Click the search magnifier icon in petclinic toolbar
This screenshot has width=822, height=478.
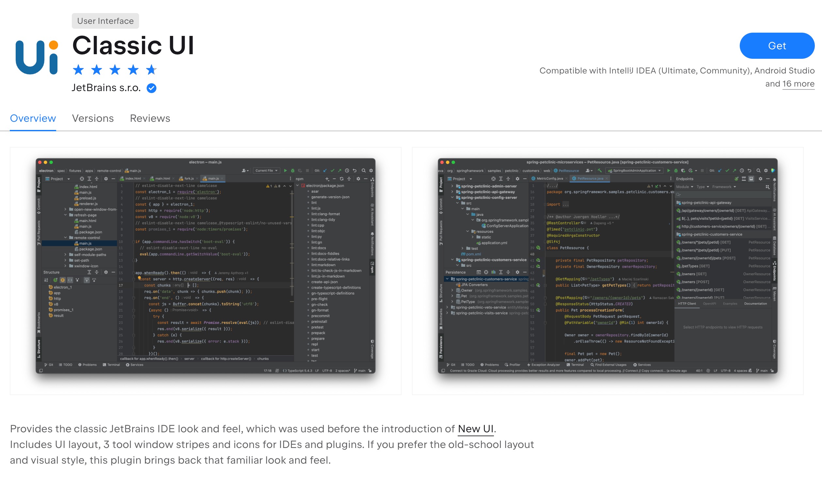758,170
